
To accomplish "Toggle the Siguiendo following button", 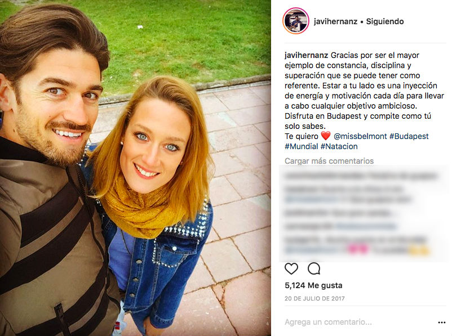I will 385,21.
